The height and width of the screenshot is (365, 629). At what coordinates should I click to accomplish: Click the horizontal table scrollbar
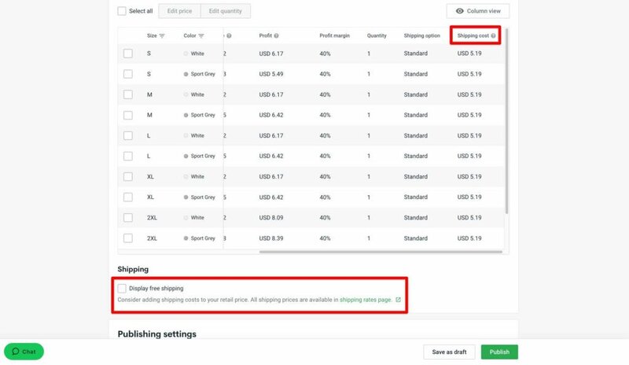click(x=381, y=253)
